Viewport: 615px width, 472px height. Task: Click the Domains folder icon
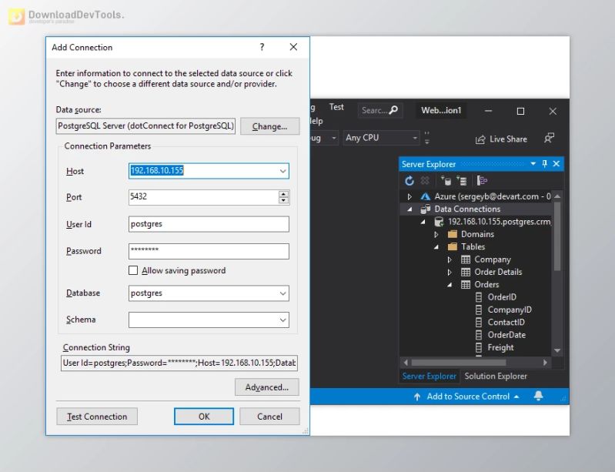pyautogui.click(x=453, y=234)
